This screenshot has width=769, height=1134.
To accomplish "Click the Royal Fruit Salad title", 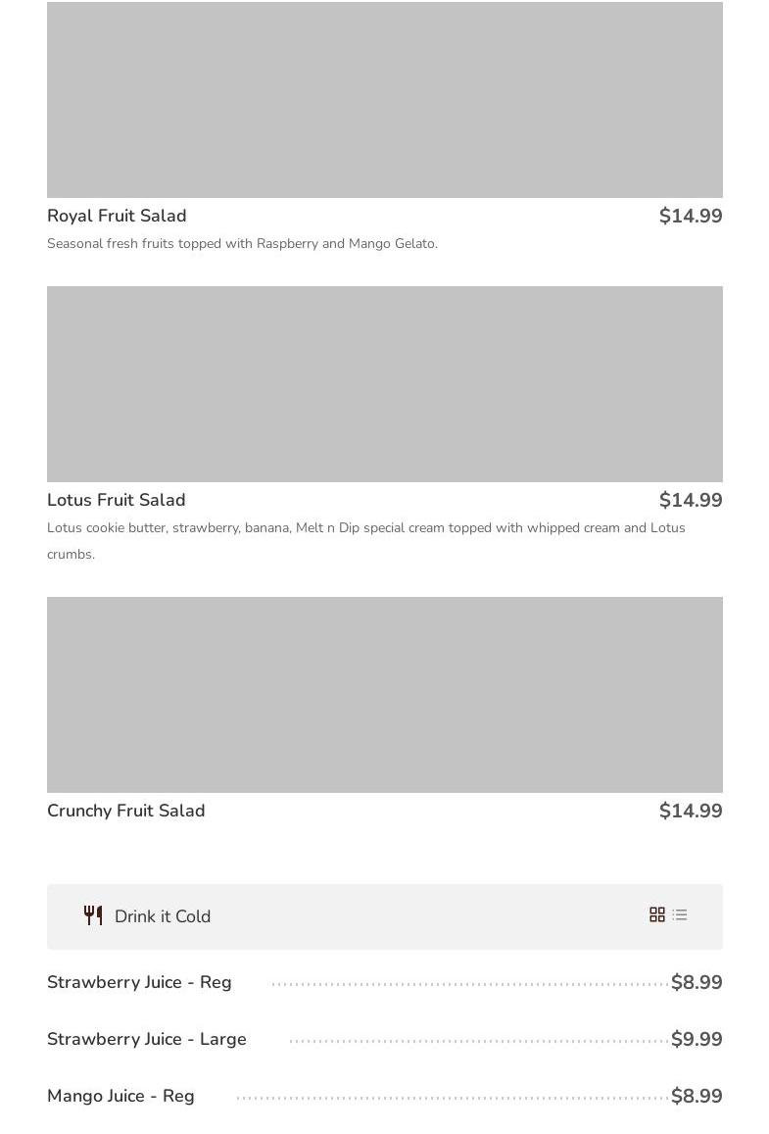I will (117, 216).
